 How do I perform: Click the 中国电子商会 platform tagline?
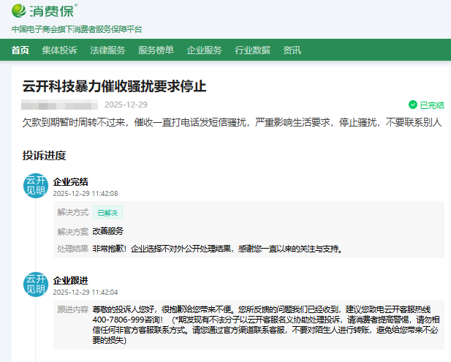(77, 29)
